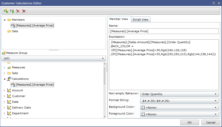Close the Customer Calculations Editor window
Viewport: 222px width, 127px height.
[219, 3]
